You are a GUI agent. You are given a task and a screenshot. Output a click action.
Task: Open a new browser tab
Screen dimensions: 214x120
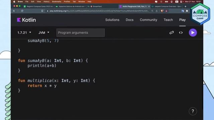click(x=185, y=6)
